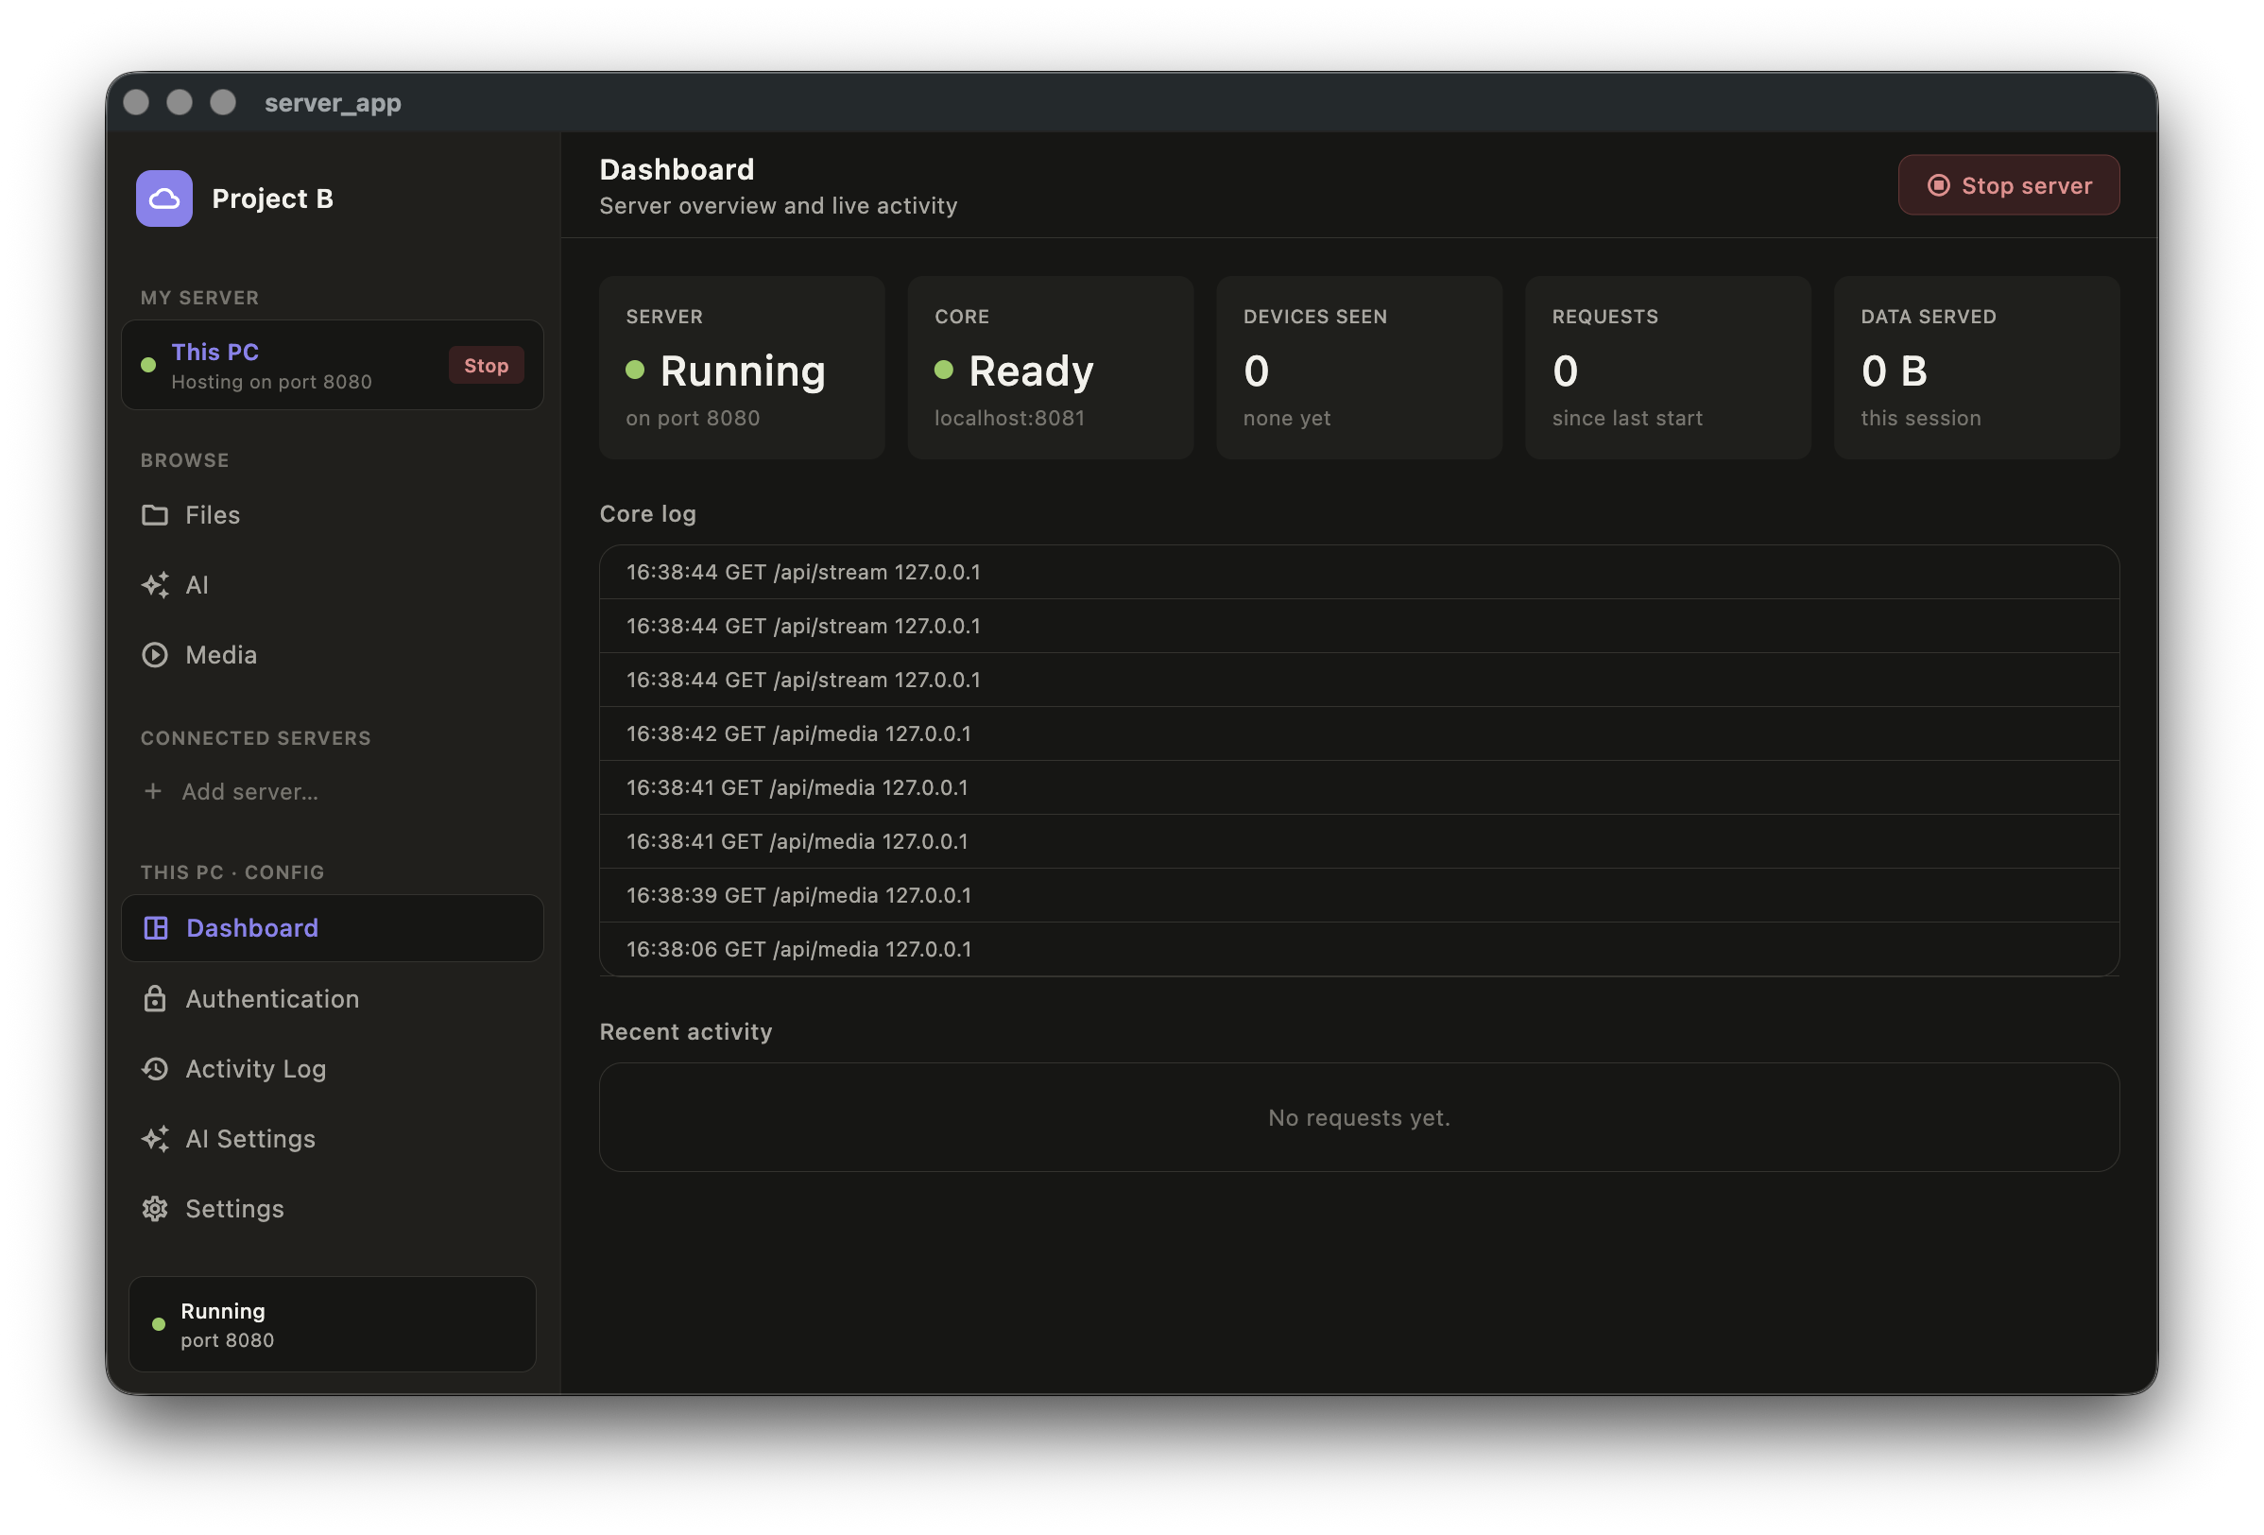2264x1535 pixels.
Task: Open the Authentication config page
Action: [x=333, y=998]
